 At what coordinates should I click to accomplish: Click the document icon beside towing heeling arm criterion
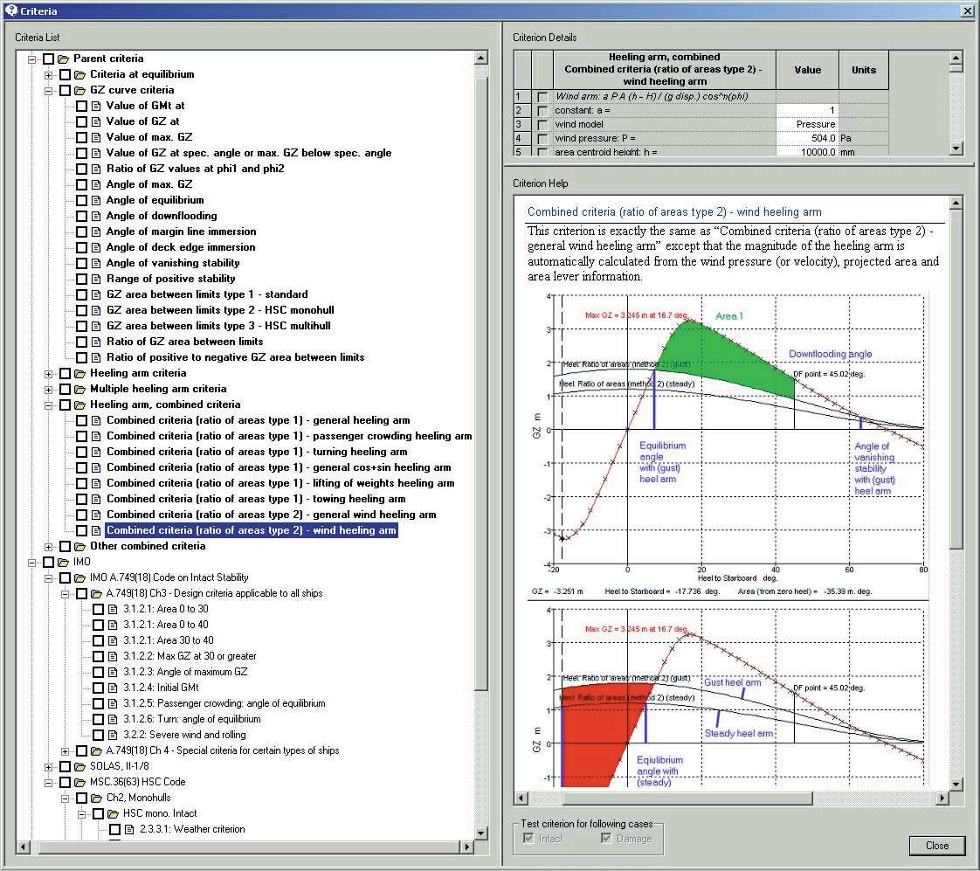96,500
